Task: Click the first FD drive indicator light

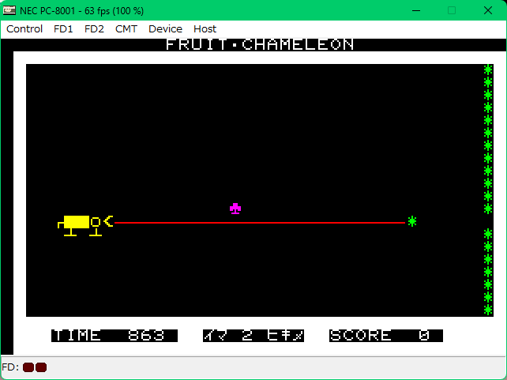Action: pyautogui.click(x=28, y=367)
